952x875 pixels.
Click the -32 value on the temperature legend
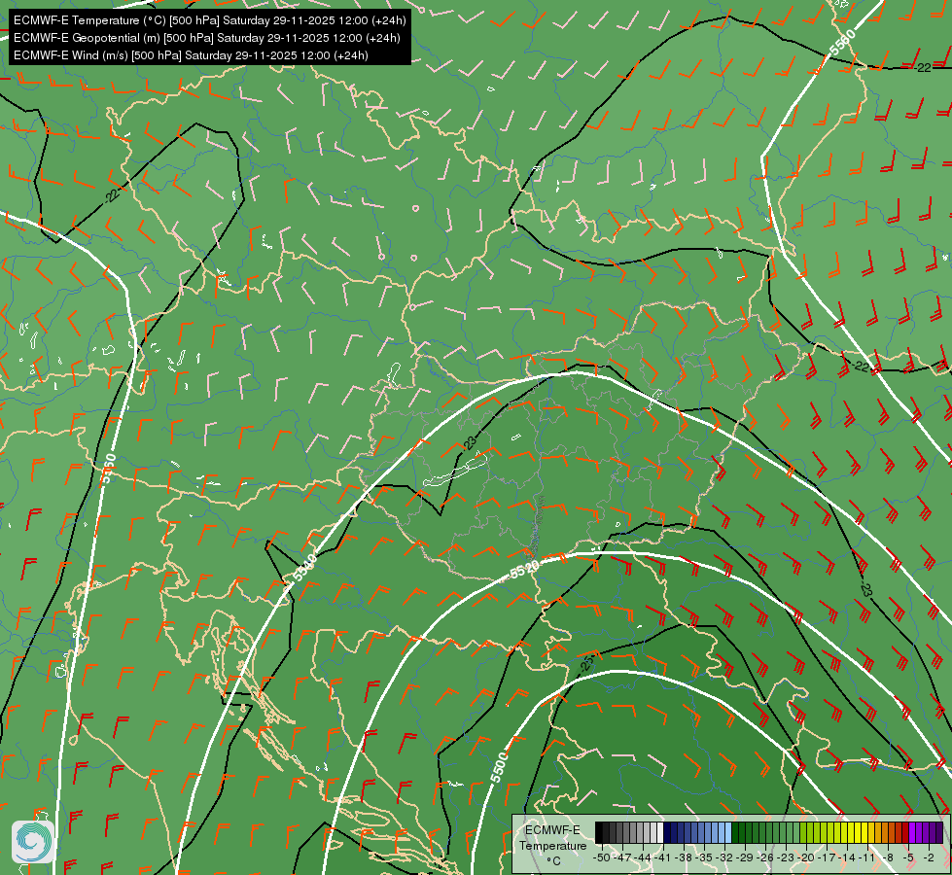(x=724, y=857)
